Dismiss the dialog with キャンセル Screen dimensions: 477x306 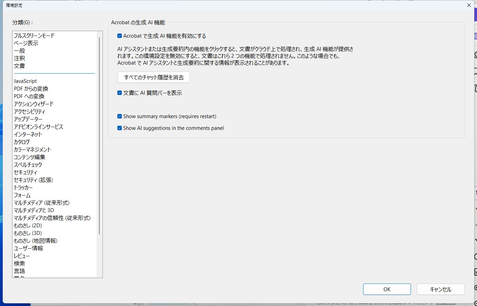point(440,289)
